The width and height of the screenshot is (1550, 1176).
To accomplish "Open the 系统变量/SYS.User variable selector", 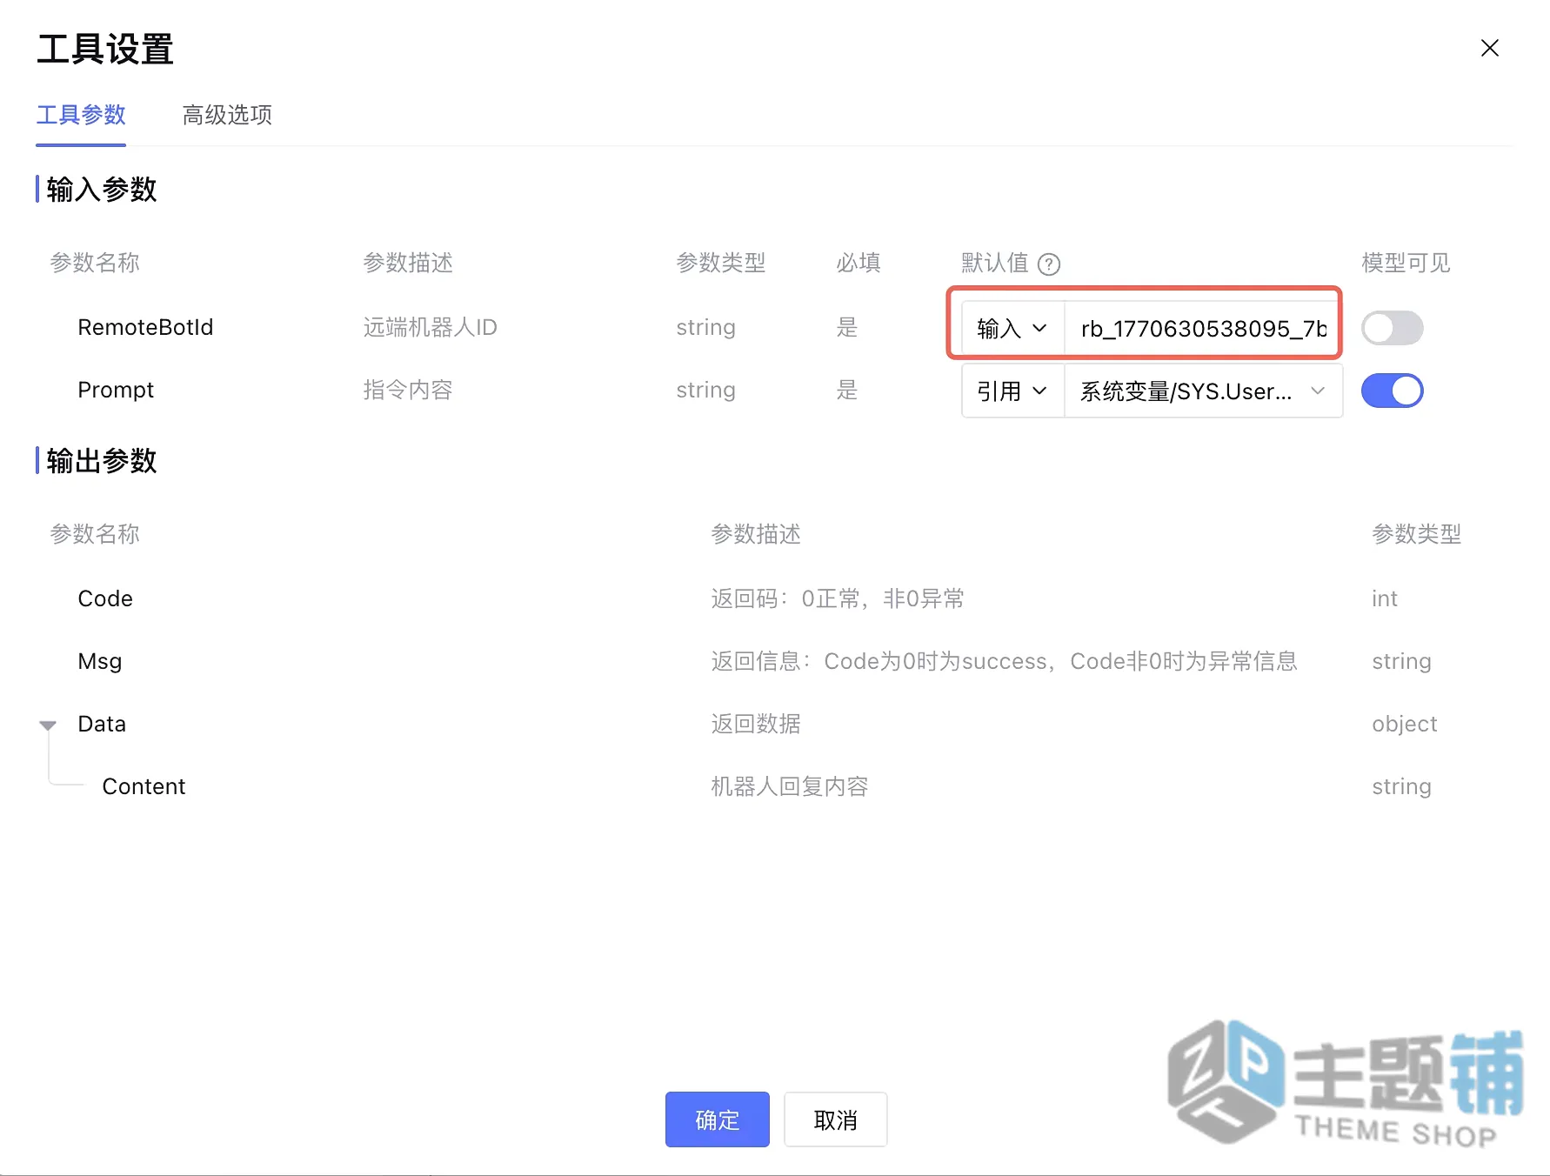I will click(1204, 391).
